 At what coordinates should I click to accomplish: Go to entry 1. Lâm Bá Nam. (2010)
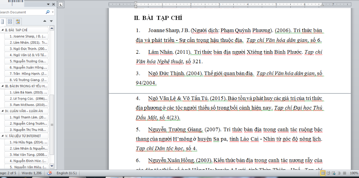click(x=26, y=92)
